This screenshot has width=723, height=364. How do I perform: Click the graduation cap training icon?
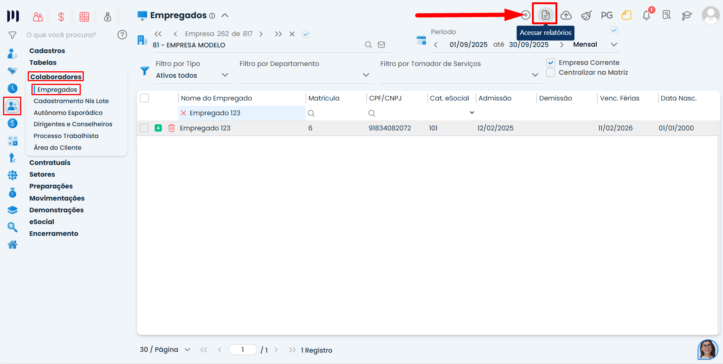687,15
